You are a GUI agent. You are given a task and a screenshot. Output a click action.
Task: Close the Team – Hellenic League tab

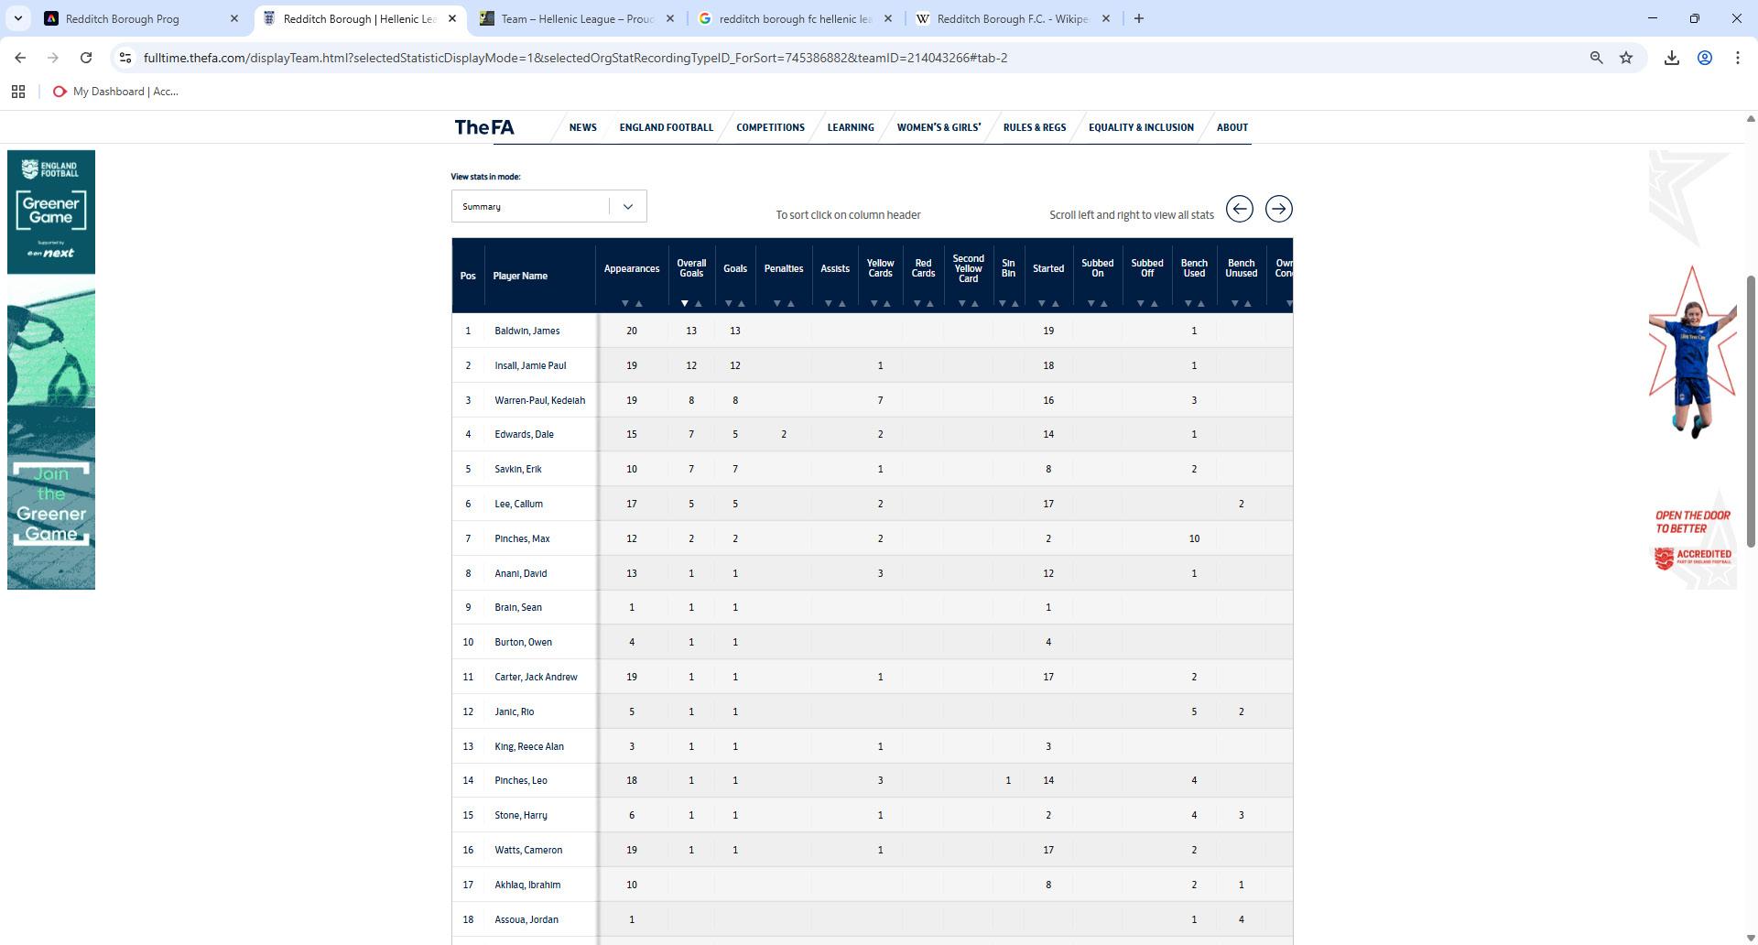tap(670, 18)
